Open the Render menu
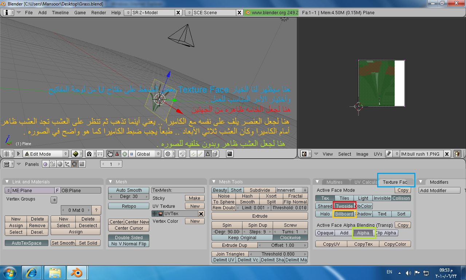Image resolution: width=466 pixels, height=280 pixels. 99,12
